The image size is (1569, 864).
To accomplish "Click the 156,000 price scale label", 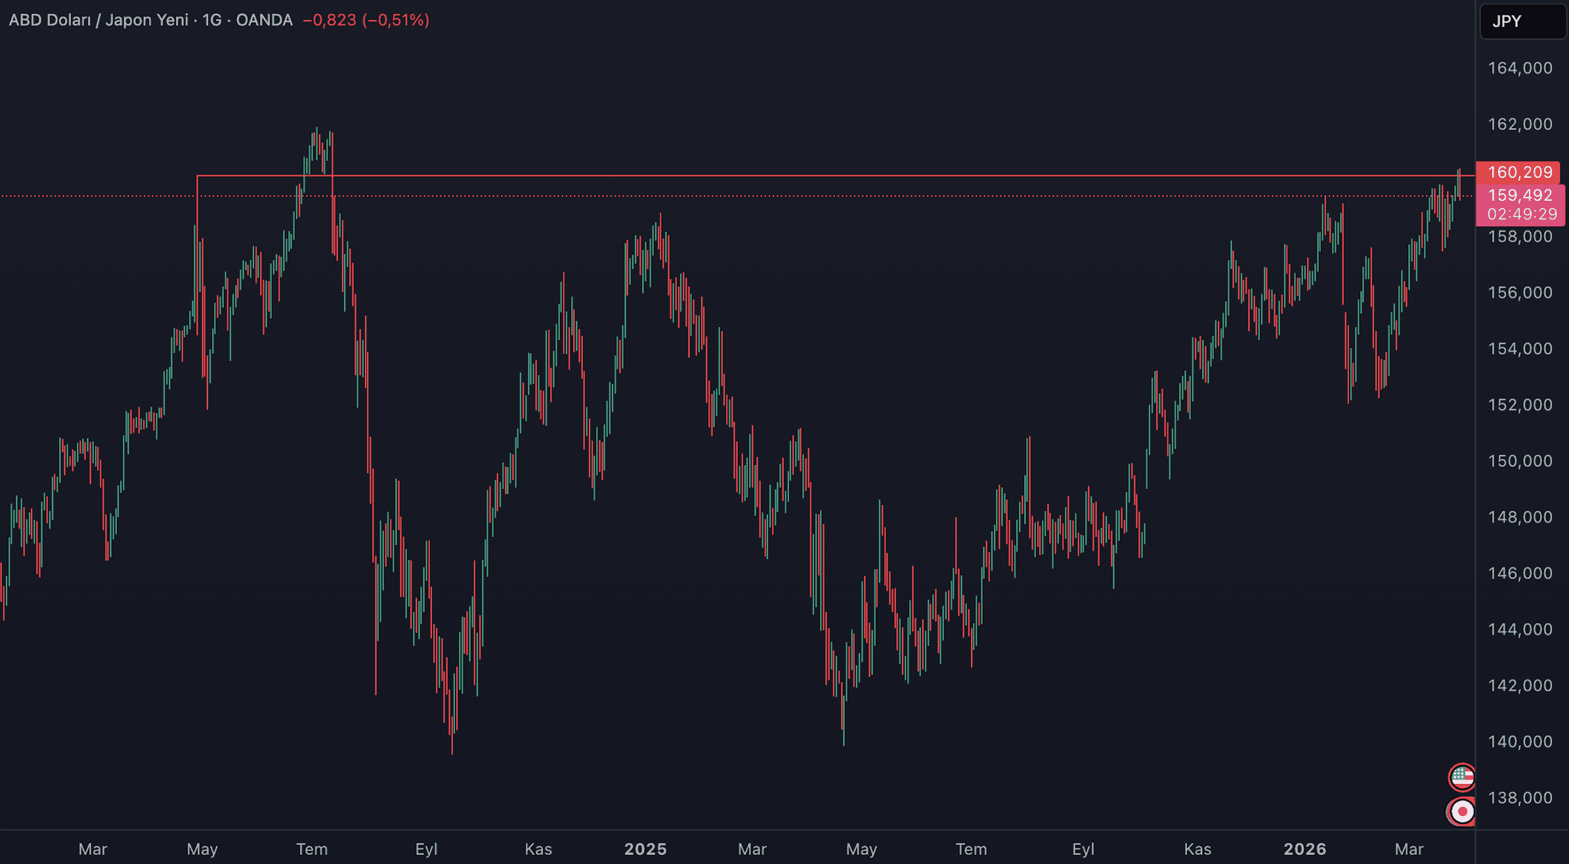I will (1520, 293).
